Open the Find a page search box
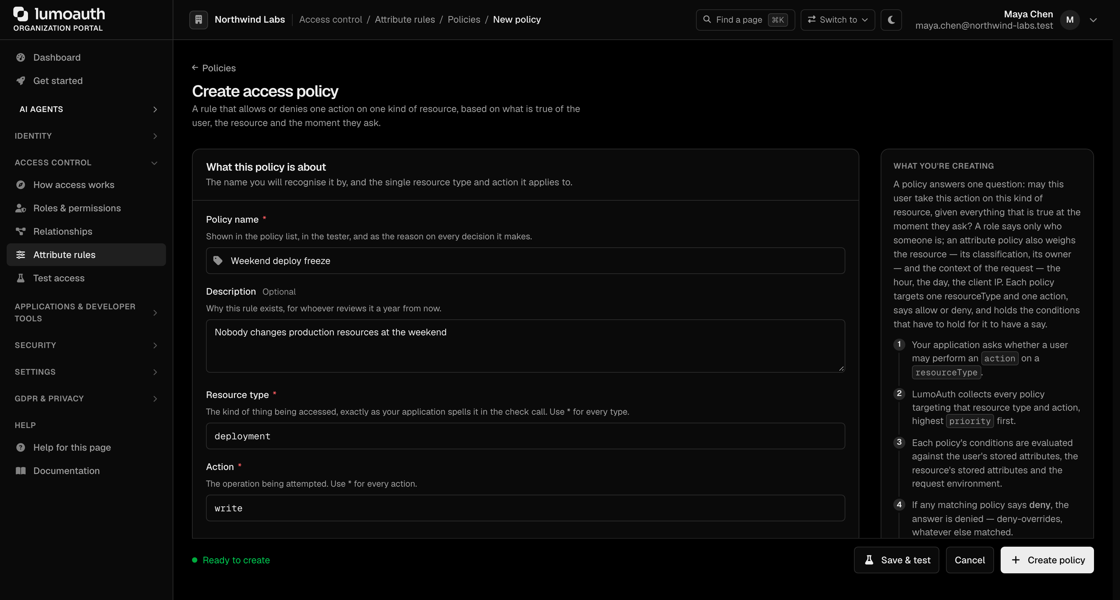This screenshot has height=600, width=1120. (745, 20)
